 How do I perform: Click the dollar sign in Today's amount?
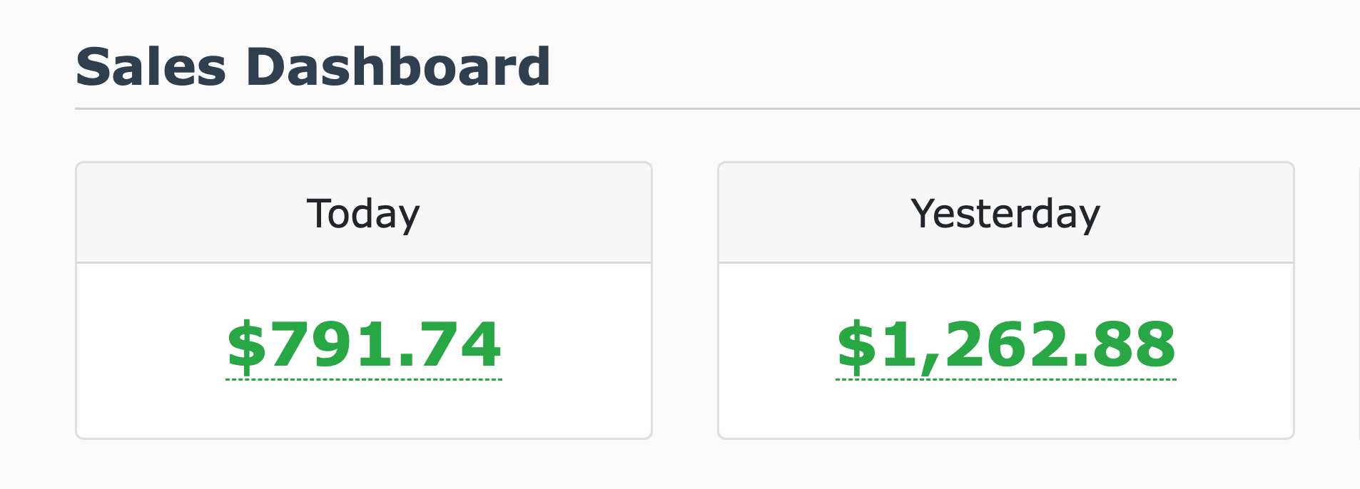246,346
